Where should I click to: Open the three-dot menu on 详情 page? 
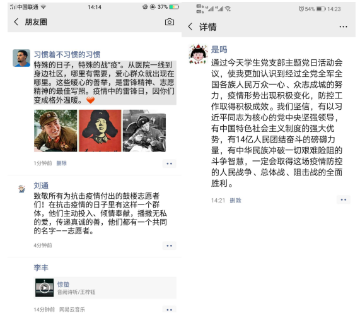(x=343, y=27)
